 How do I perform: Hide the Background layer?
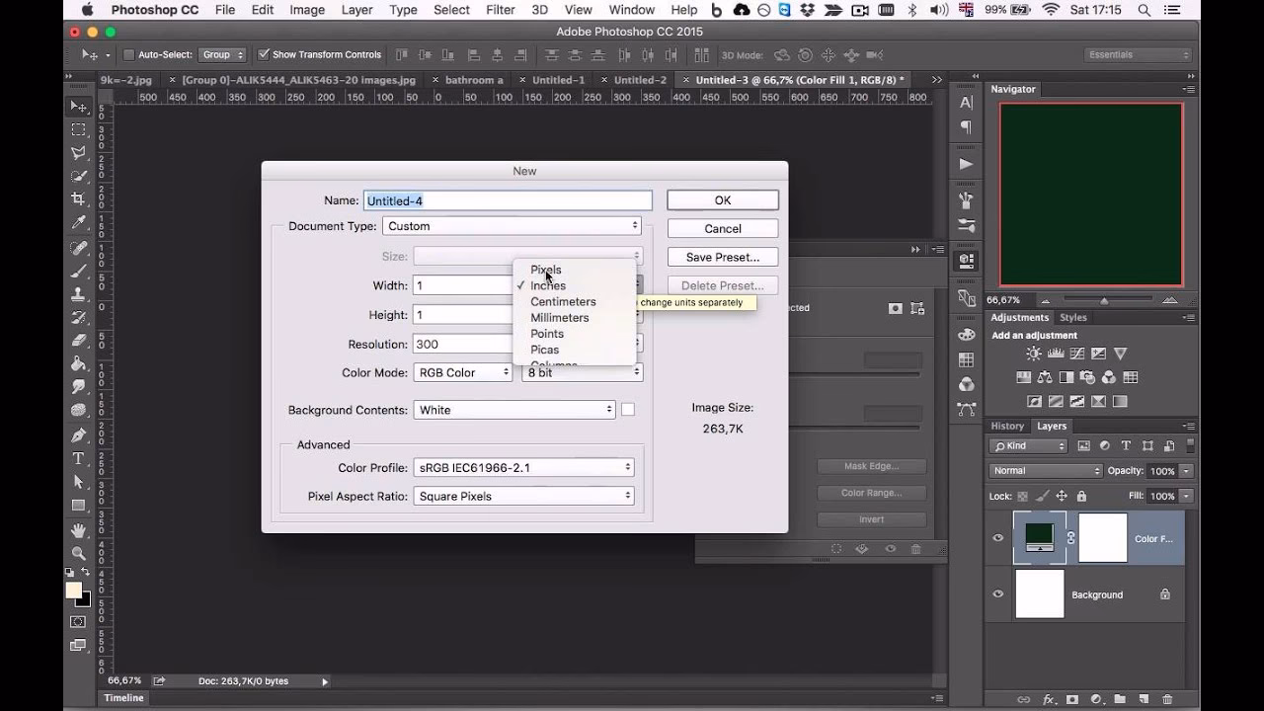pyautogui.click(x=997, y=593)
